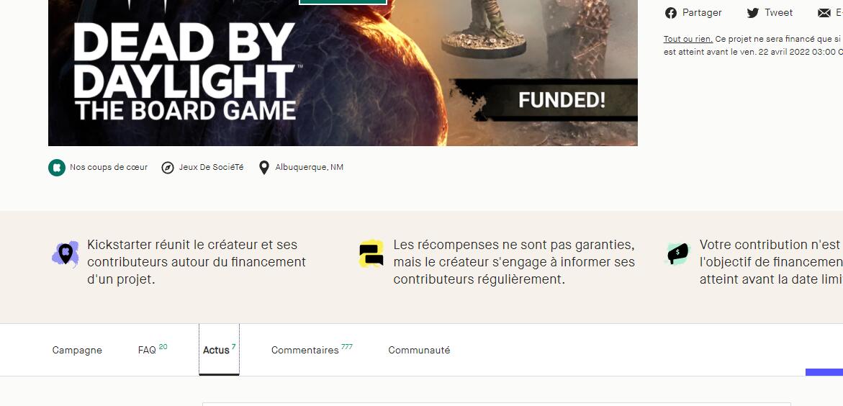
Task: Click the purple map pin illustration icon
Action: [x=66, y=253]
